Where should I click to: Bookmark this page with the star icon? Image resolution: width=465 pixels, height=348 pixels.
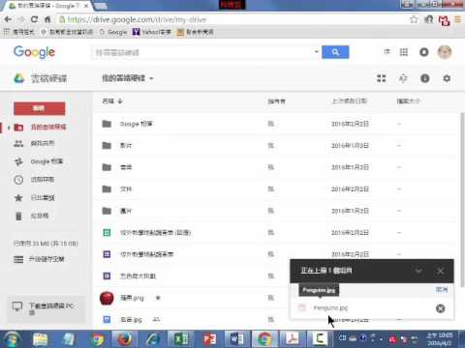[414, 19]
